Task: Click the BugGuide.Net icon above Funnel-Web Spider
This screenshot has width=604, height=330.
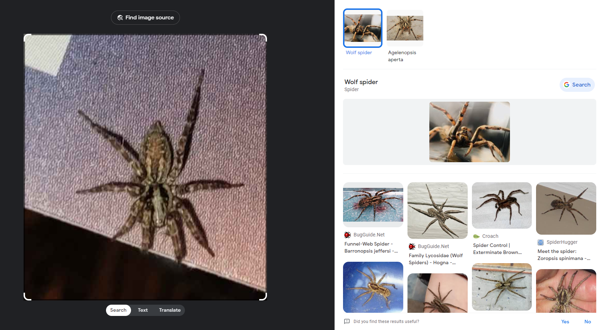Action: point(348,235)
